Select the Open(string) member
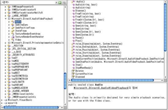The height and width of the screenshot is (110, 168). 82,29
